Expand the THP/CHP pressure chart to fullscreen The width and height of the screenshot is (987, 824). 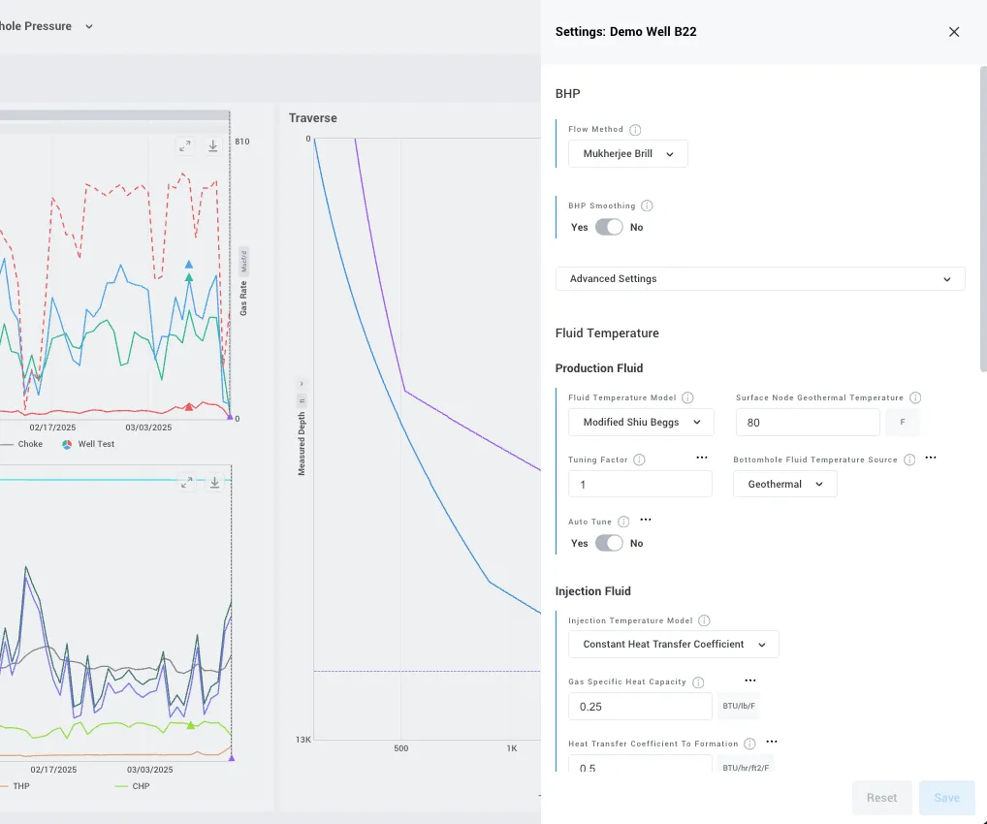(x=186, y=483)
